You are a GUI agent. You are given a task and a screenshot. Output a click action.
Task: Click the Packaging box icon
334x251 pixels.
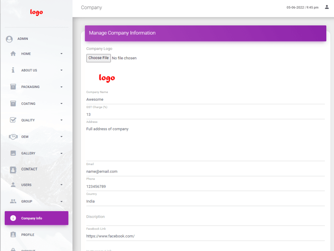[x=13, y=87]
